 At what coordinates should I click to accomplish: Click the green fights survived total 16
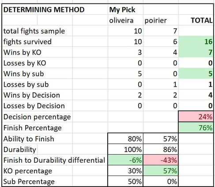[x=196, y=42]
